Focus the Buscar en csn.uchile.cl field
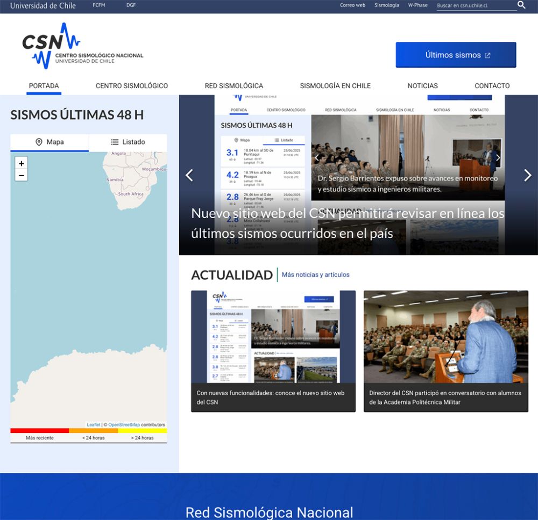Viewport: 538px width, 520px height. click(x=475, y=5)
